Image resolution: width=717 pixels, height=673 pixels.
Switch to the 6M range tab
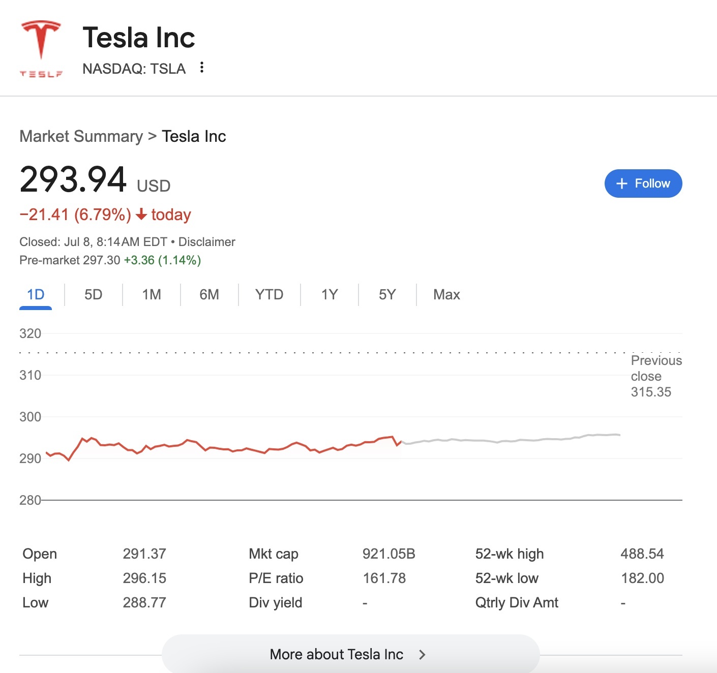click(x=209, y=295)
